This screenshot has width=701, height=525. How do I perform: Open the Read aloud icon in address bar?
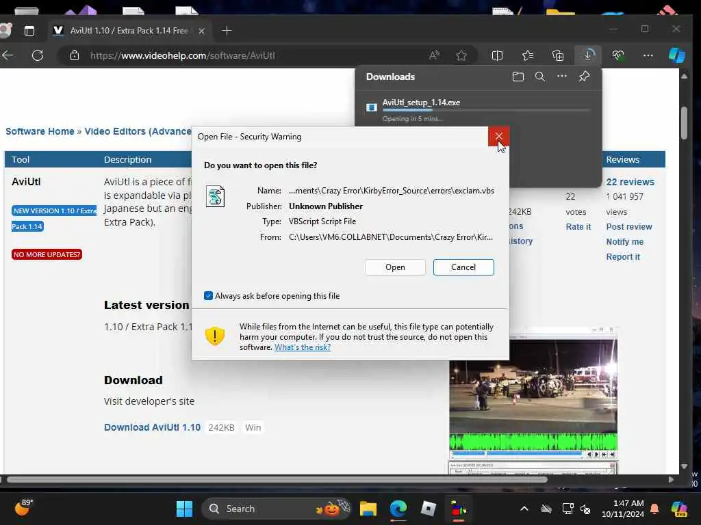[x=433, y=55]
